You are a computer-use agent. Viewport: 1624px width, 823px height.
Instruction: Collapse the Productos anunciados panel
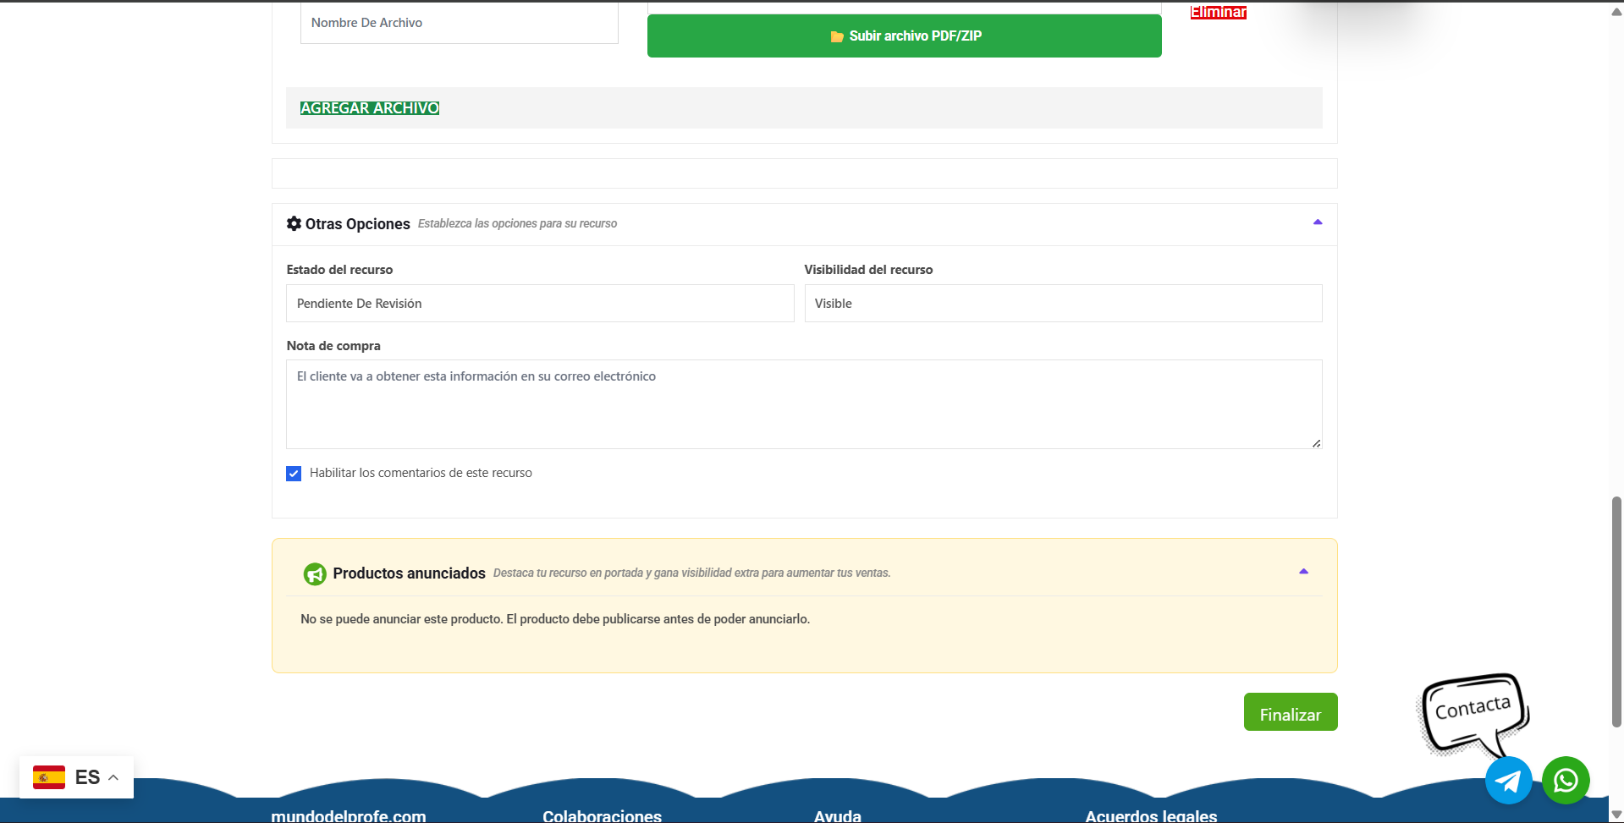point(1303,572)
